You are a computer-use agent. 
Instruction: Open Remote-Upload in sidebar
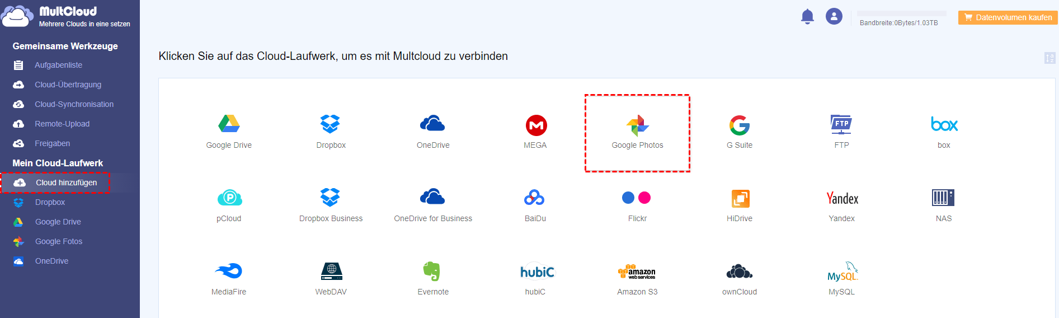[62, 124]
